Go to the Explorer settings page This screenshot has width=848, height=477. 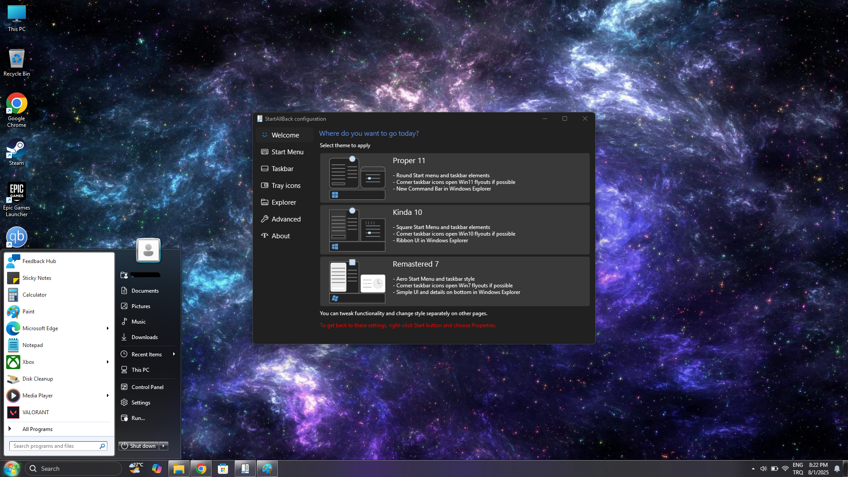click(x=284, y=202)
